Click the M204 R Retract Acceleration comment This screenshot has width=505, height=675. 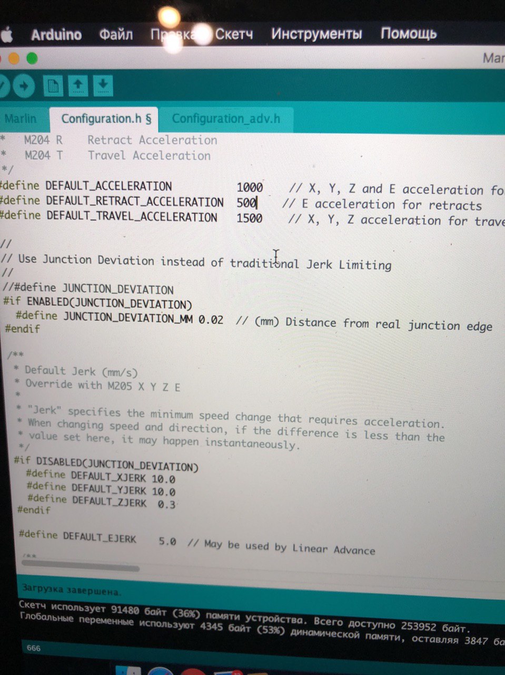121,140
